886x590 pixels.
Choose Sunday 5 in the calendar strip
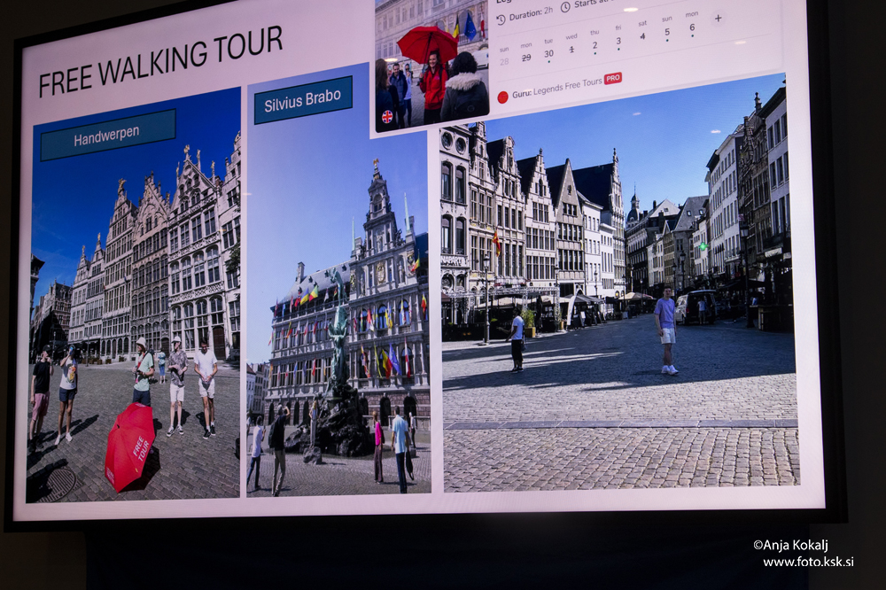(667, 31)
